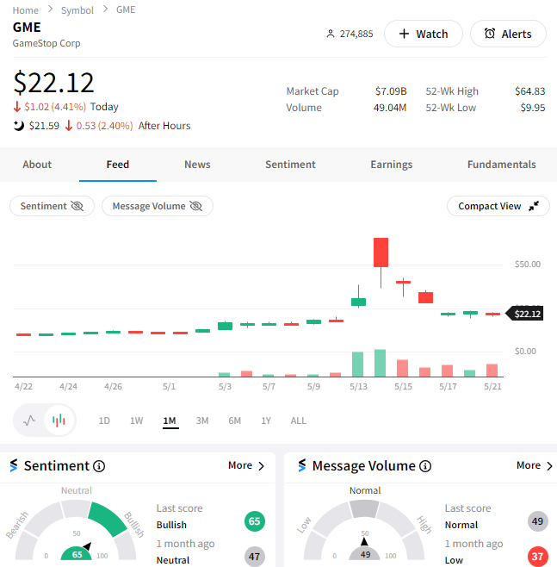This screenshot has height=567, width=557.
Task: Set price alerts with Alerts button
Action: click(508, 34)
